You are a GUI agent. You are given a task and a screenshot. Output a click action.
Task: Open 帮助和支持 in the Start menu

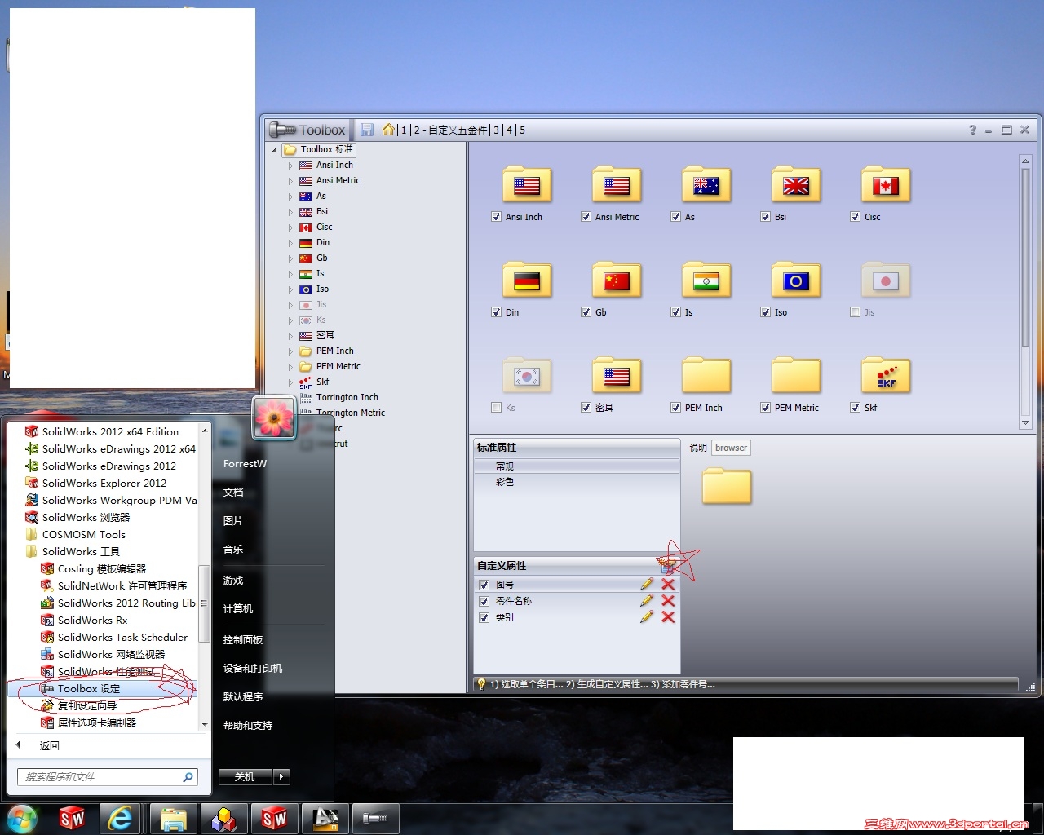(x=248, y=726)
